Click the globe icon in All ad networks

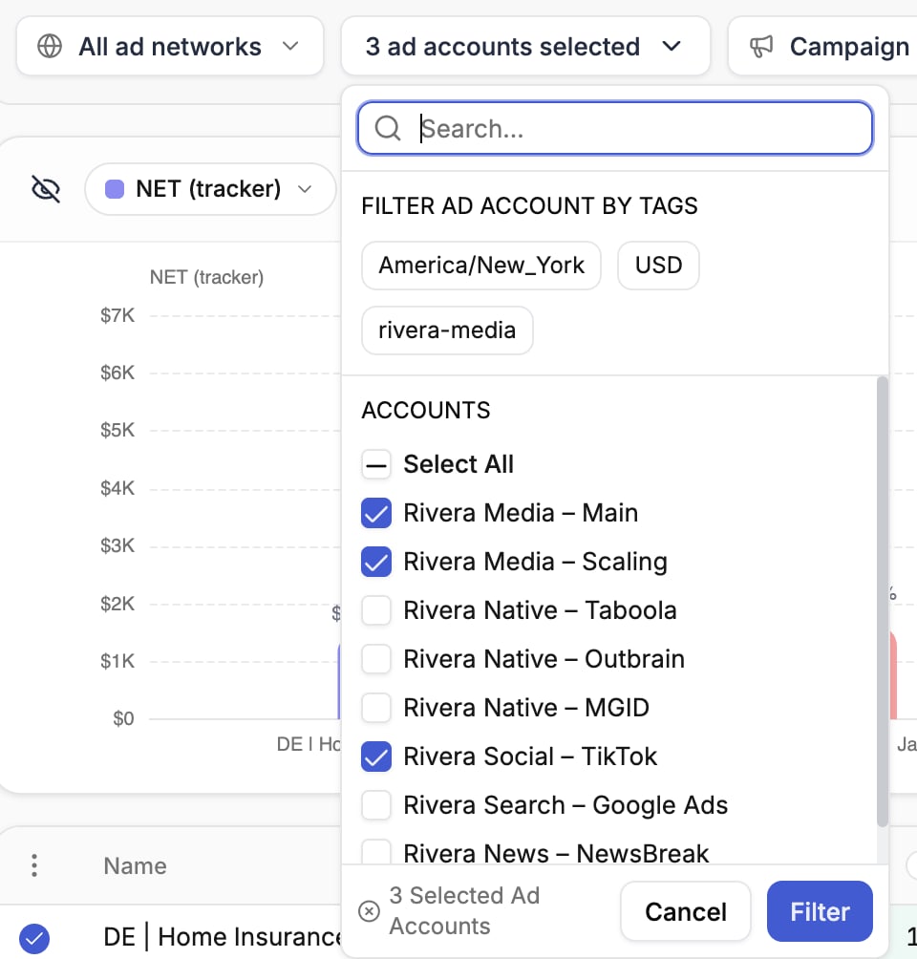[x=50, y=47]
